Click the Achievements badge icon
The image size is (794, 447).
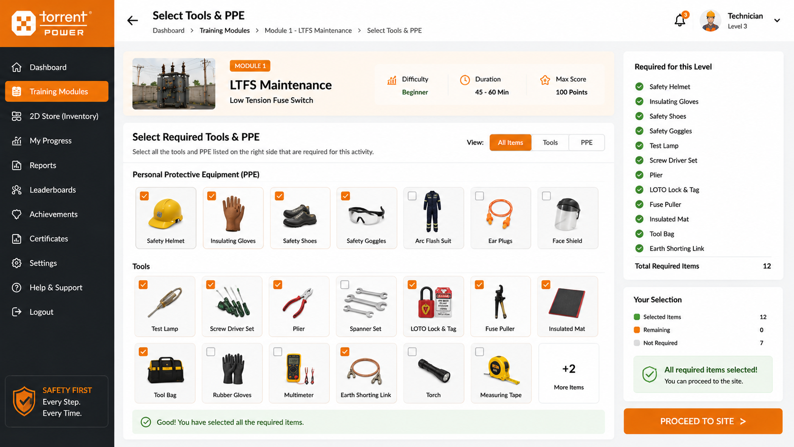[17, 214]
